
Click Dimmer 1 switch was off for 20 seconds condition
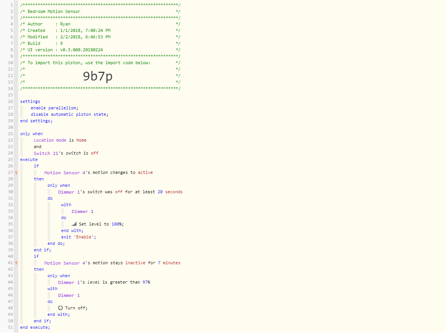[120, 192]
